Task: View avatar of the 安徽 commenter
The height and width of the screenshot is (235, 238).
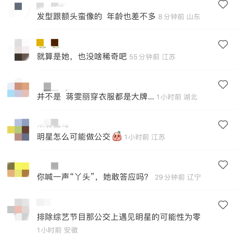Action: pos(18,210)
